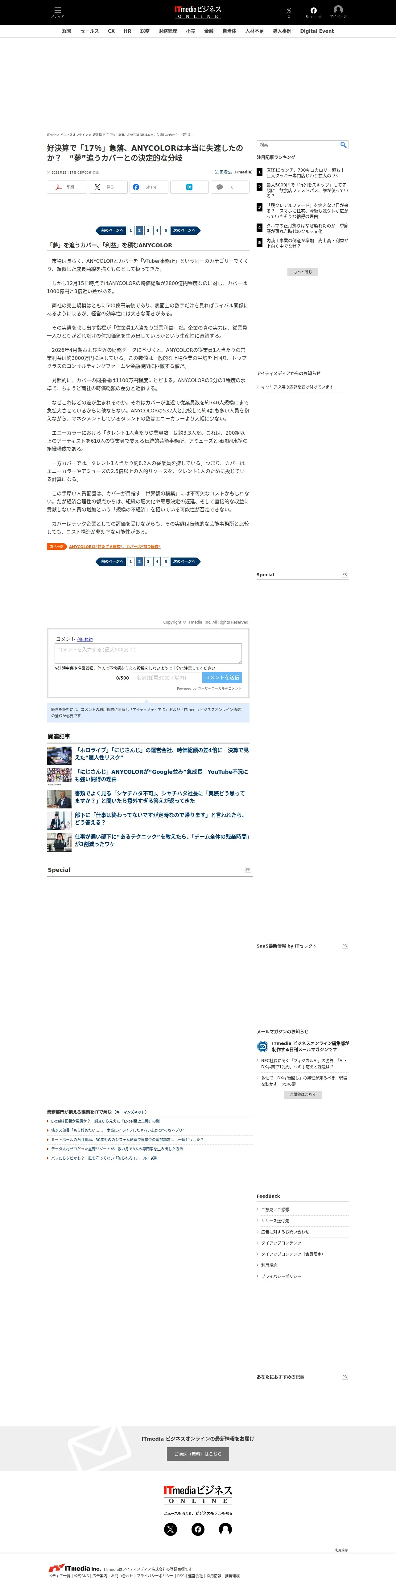Open footer RSS link
396x1581 pixels.
pos(180,1575)
